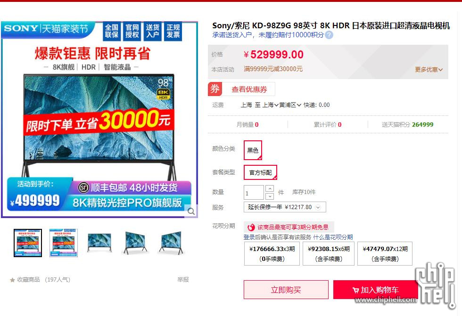Choose the ¥176666.33x3期 installment option

pos(272,254)
